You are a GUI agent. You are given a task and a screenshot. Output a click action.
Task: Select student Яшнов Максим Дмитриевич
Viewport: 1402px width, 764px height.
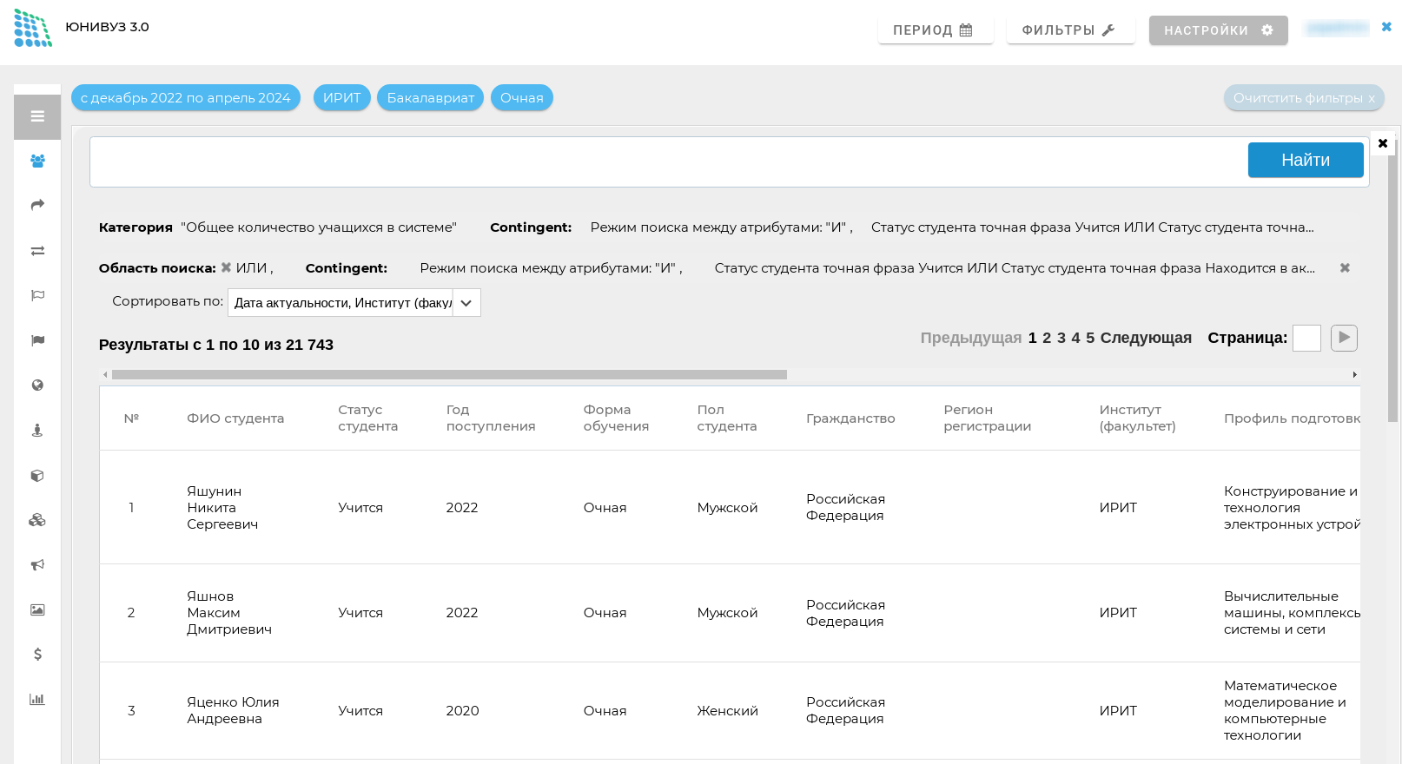pos(229,613)
